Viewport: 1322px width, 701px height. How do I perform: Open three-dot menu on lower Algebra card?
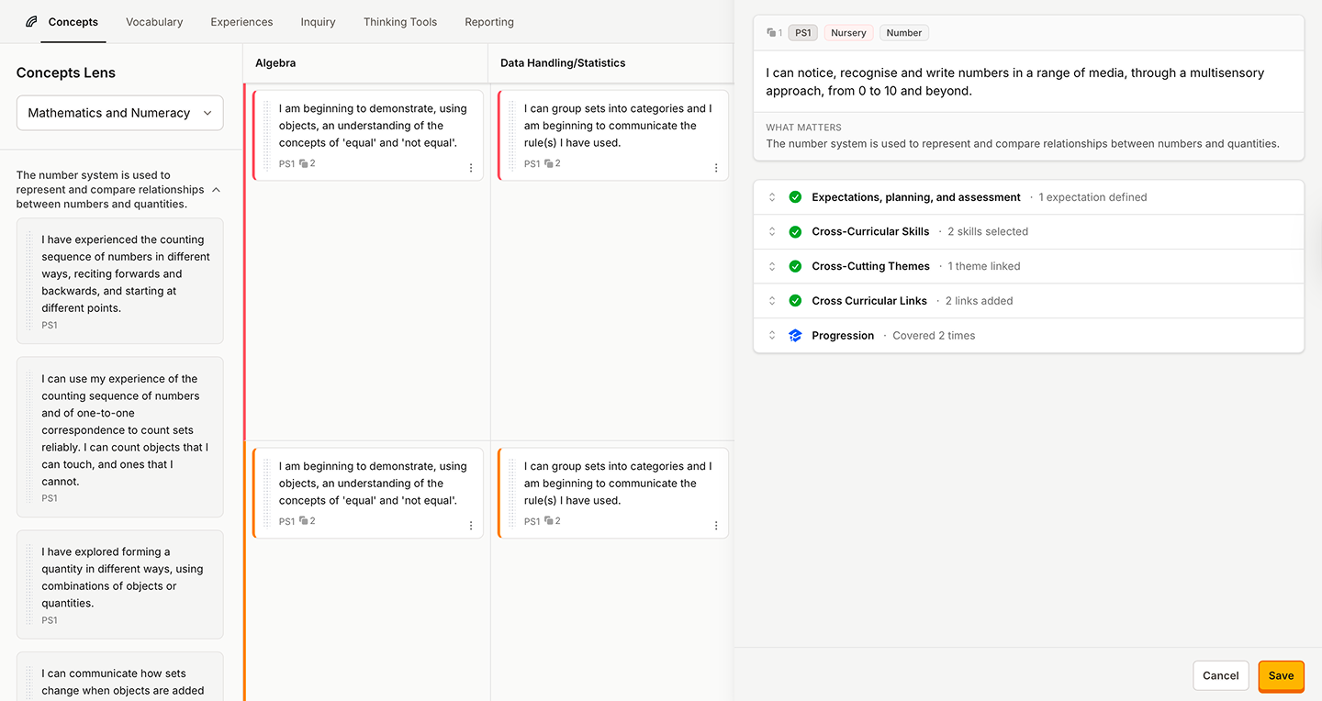471,526
